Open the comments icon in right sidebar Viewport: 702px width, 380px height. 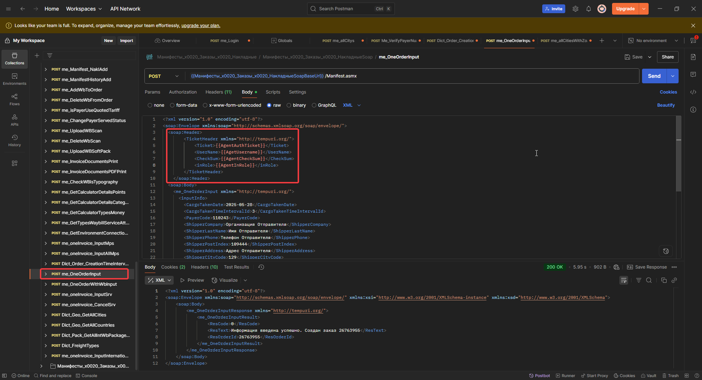[693, 75]
